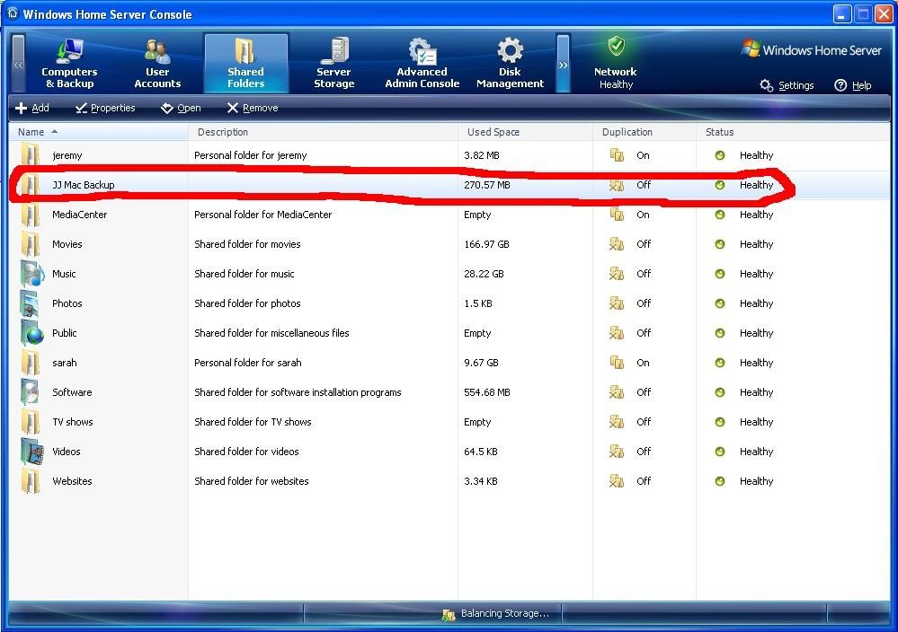
Task: Click the 'Balancing Storage...' status text
Action: pyautogui.click(x=505, y=614)
